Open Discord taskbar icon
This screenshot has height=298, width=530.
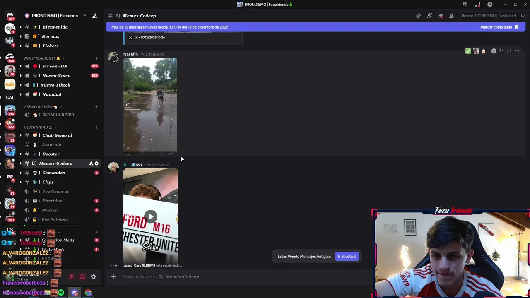tap(75, 293)
